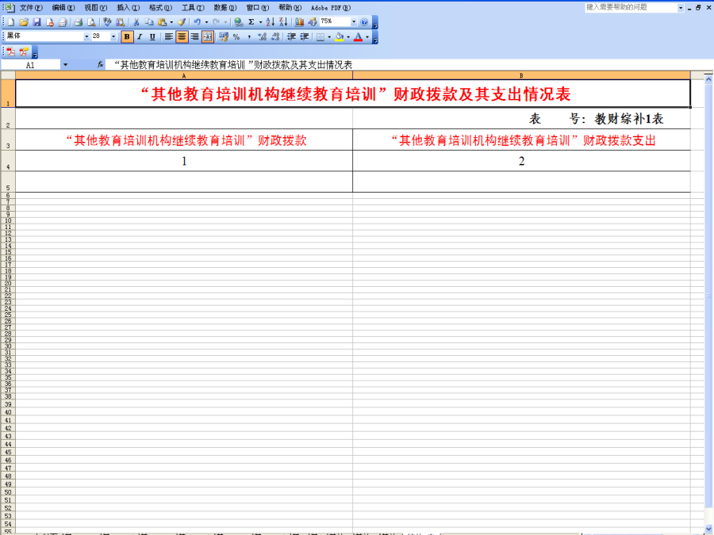Convert to PDF and email icon

coord(24,52)
